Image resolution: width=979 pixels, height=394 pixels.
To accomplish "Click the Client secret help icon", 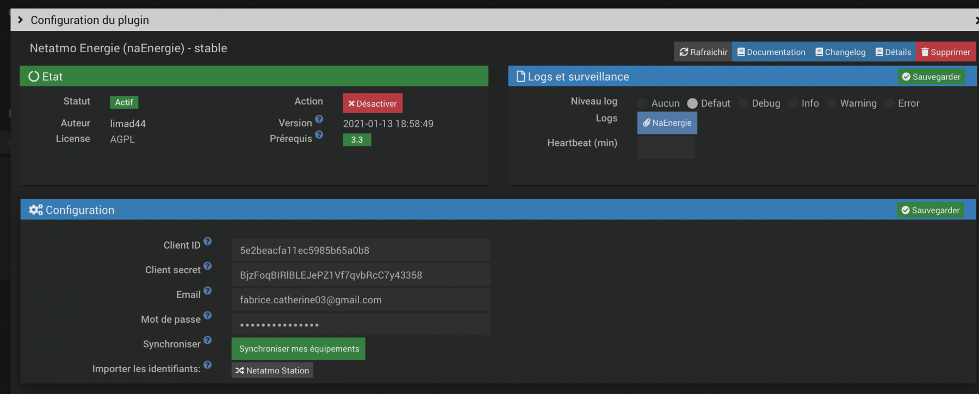I will 208,266.
